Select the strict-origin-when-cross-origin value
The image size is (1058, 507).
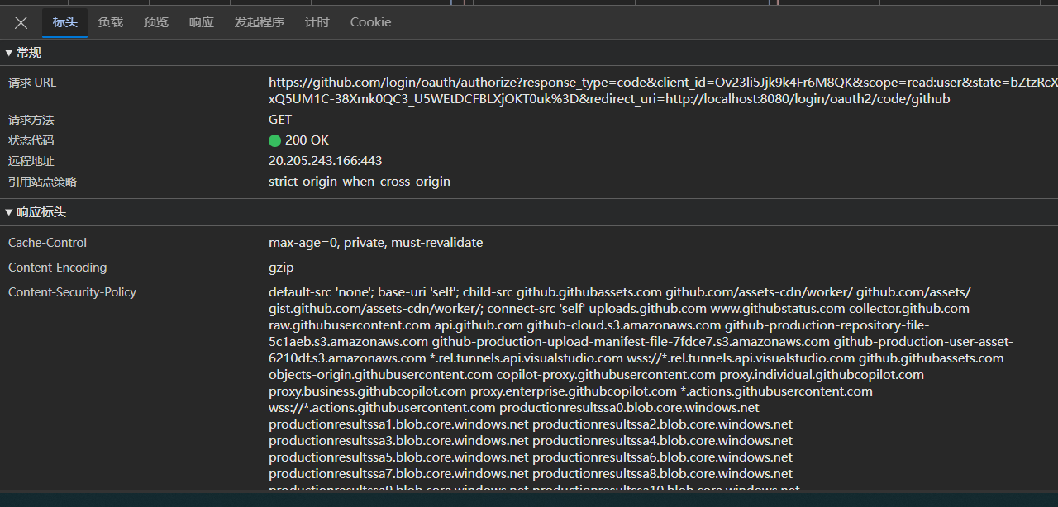click(360, 182)
